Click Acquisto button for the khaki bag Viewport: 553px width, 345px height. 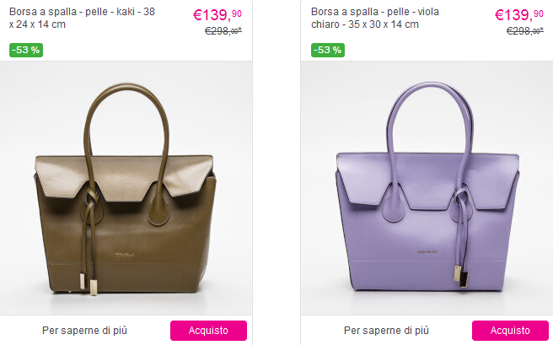(208, 331)
